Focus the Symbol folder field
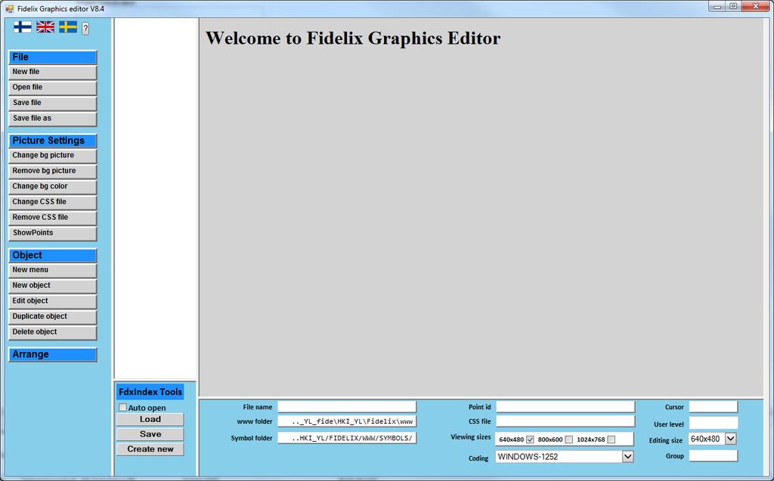This screenshot has width=774, height=481. click(x=347, y=438)
